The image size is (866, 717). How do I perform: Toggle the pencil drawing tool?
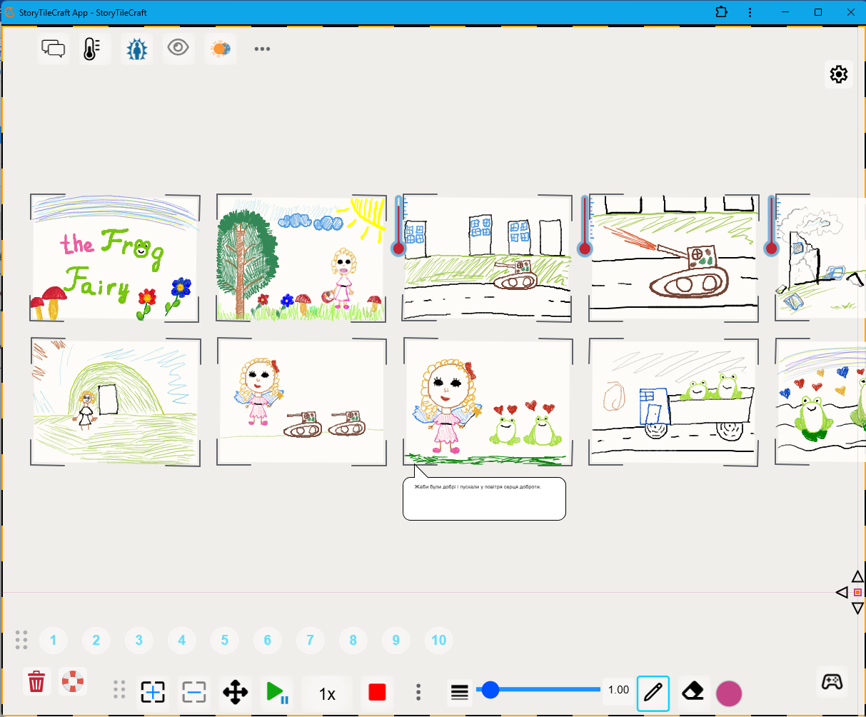click(x=653, y=693)
